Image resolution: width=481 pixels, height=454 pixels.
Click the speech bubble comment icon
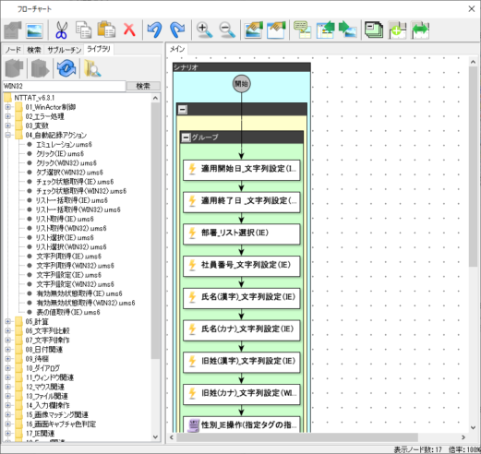tap(302, 30)
